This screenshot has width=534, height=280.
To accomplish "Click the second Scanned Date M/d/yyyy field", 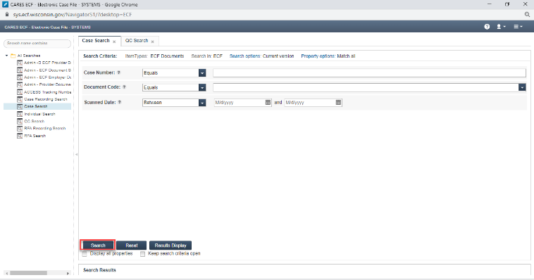I will (x=310, y=103).
